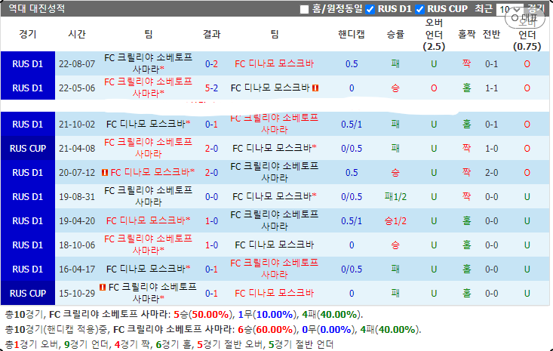553x351 pixels.
Task: Click the date 16-04-17
Action: tap(77, 269)
